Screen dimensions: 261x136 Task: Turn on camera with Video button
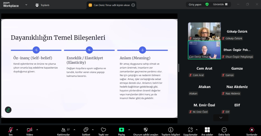[x=30, y=130]
